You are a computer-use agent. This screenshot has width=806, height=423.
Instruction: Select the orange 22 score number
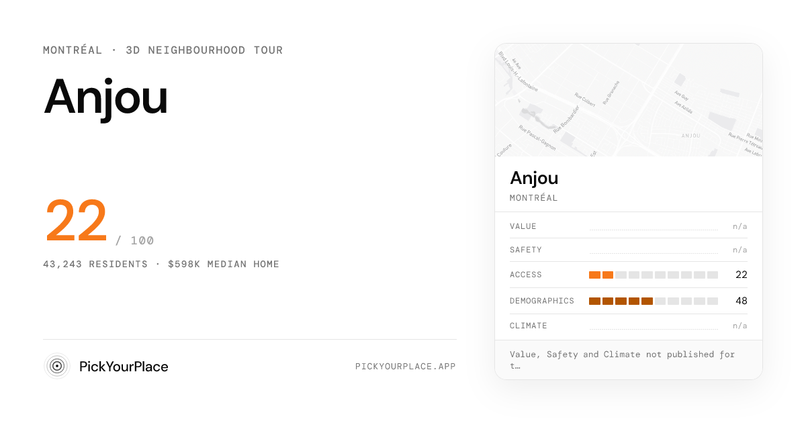(76, 222)
